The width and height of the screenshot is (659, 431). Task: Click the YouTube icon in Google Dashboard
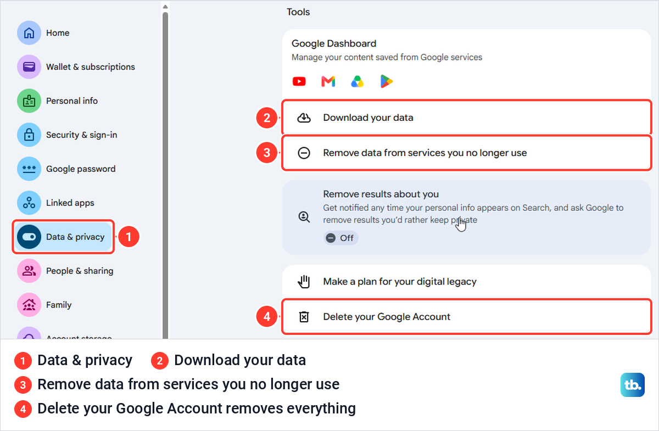click(299, 82)
